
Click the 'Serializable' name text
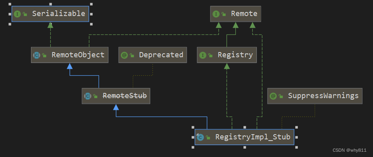tap(59, 14)
